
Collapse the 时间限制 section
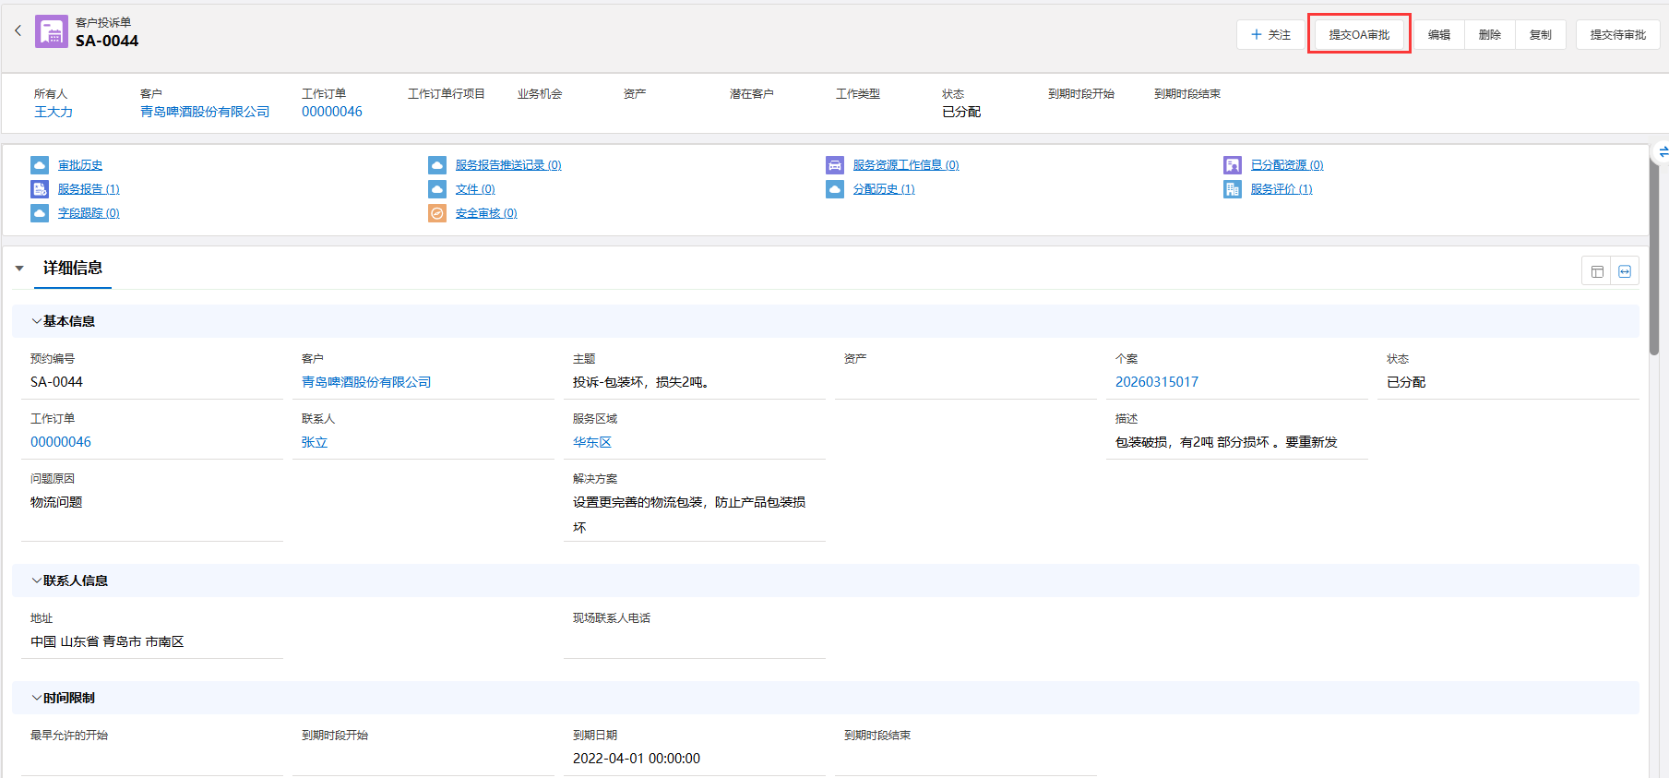pos(37,698)
